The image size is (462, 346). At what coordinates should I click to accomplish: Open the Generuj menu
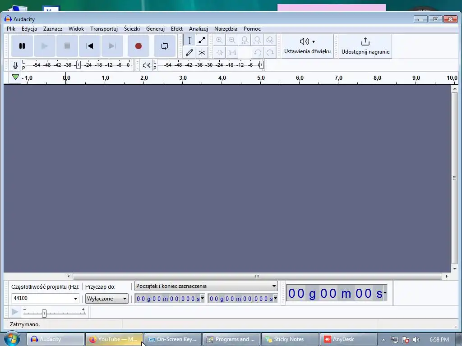(x=155, y=28)
